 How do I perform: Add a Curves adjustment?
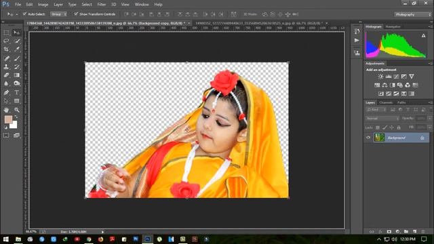(x=396, y=77)
